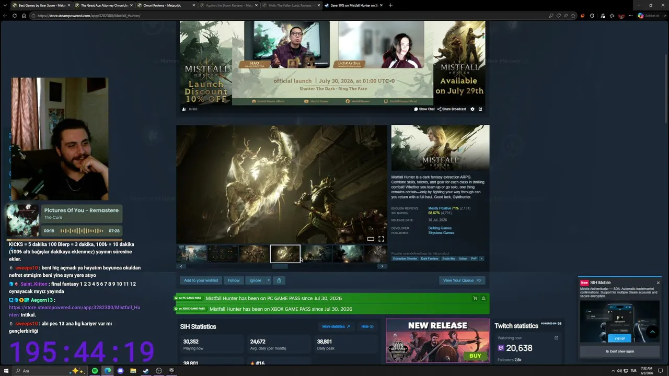Click Add to your wishlist
This screenshot has width=669, height=376.
pos(201,280)
